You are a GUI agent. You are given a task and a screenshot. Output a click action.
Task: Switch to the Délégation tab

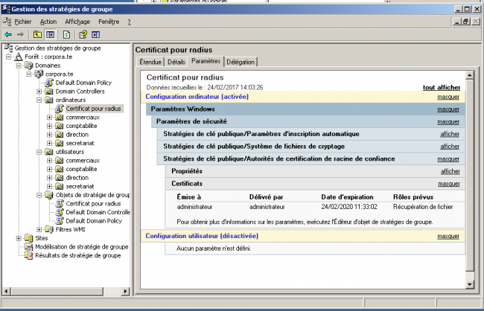pos(240,62)
